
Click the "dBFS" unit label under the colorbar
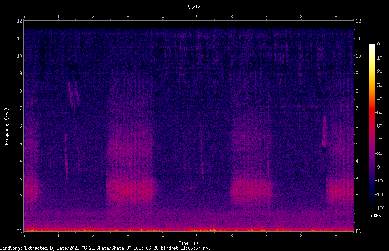pyautogui.click(x=376, y=216)
